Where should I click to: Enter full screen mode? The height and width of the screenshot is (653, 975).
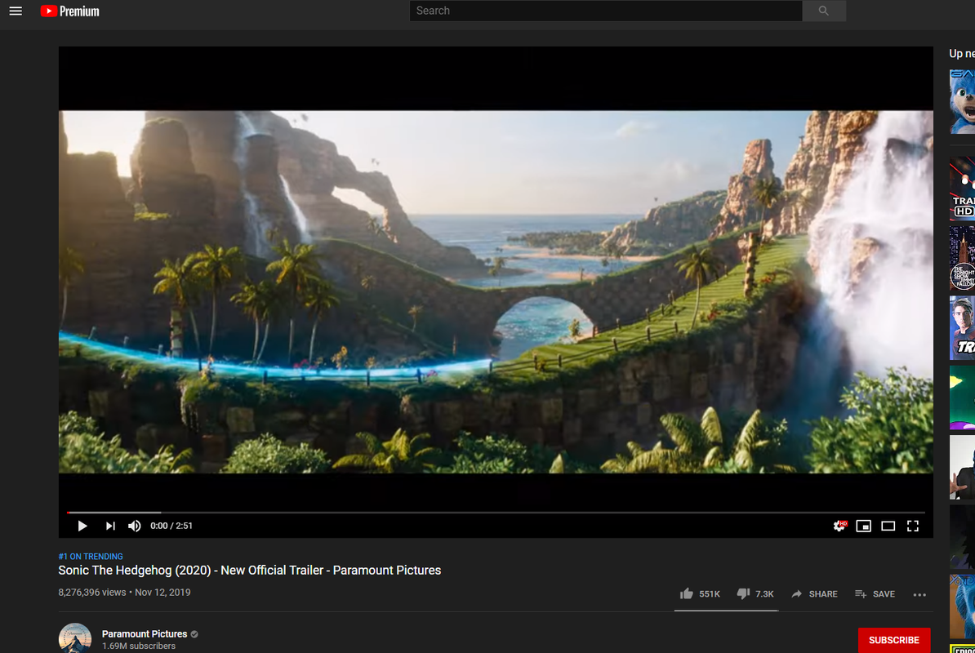[913, 526]
